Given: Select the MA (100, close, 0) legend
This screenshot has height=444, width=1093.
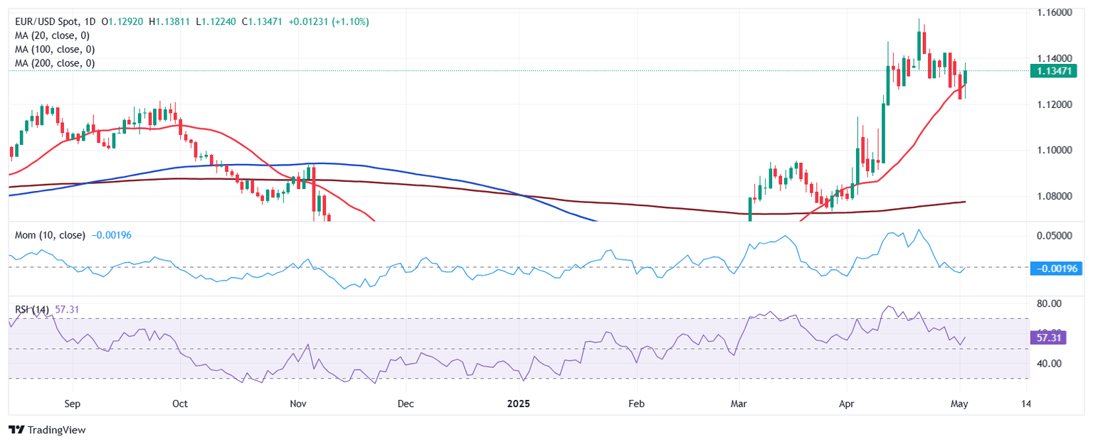Looking at the screenshot, I should [55, 50].
